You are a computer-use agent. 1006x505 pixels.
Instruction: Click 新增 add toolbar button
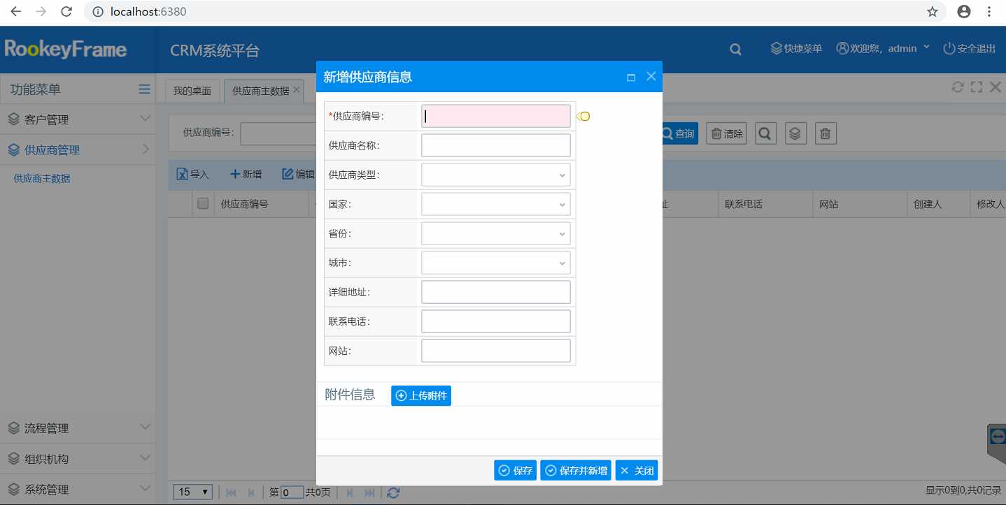click(246, 174)
